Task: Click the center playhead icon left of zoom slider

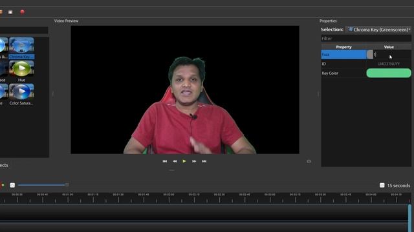Action: click(12, 185)
